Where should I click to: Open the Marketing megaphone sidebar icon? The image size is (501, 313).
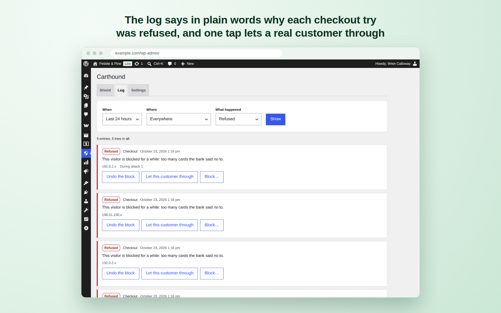(x=86, y=172)
